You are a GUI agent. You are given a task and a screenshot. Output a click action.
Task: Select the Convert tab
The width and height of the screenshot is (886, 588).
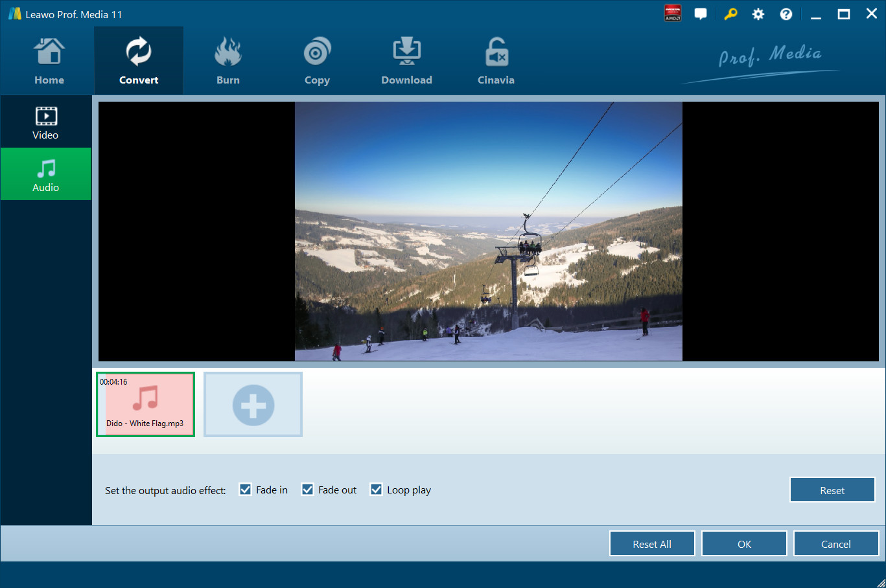[x=139, y=62]
